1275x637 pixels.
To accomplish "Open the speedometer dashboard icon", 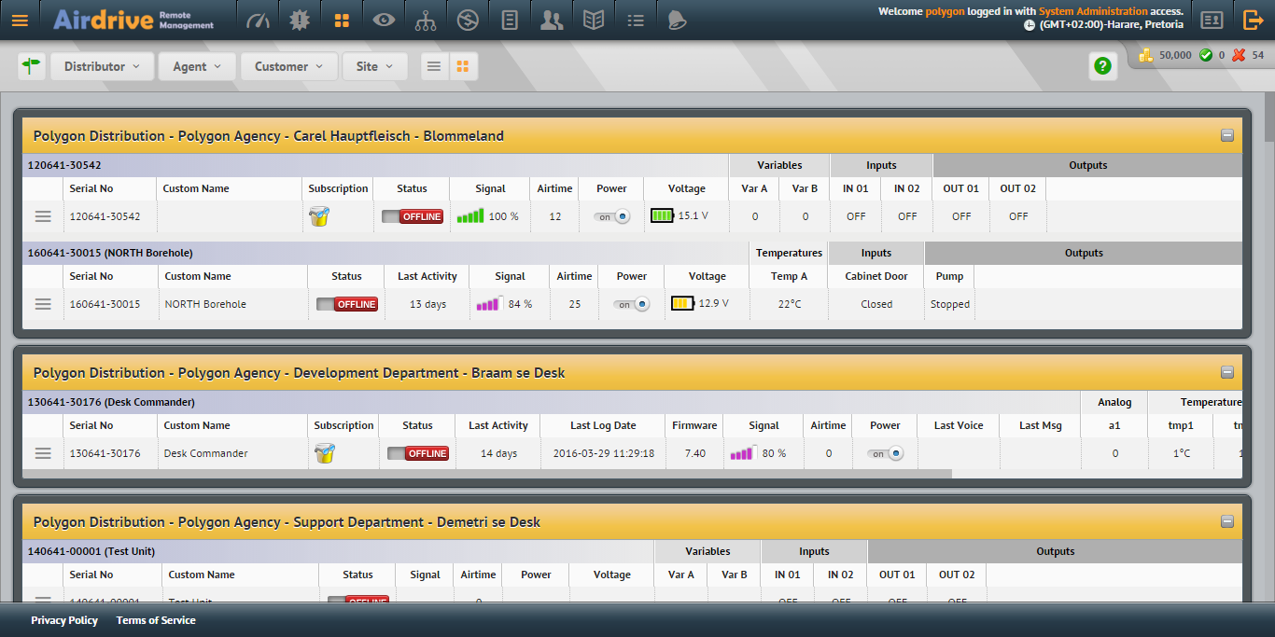I will click(x=258, y=20).
